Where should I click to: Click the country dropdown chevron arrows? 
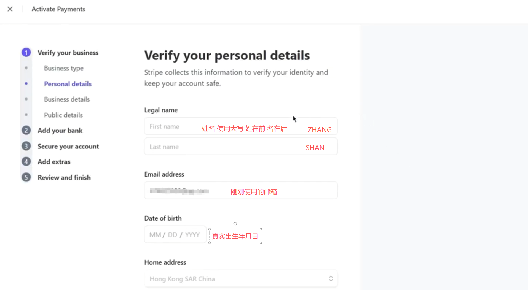click(331, 279)
